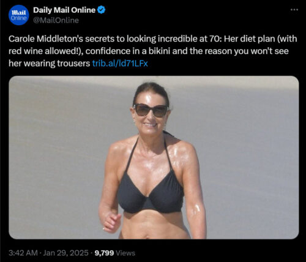Open the three-dot more options menu

click(294, 10)
